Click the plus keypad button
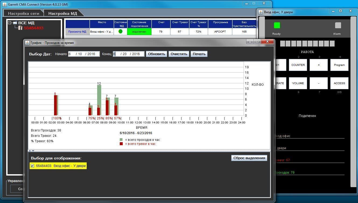 point(319,65)
